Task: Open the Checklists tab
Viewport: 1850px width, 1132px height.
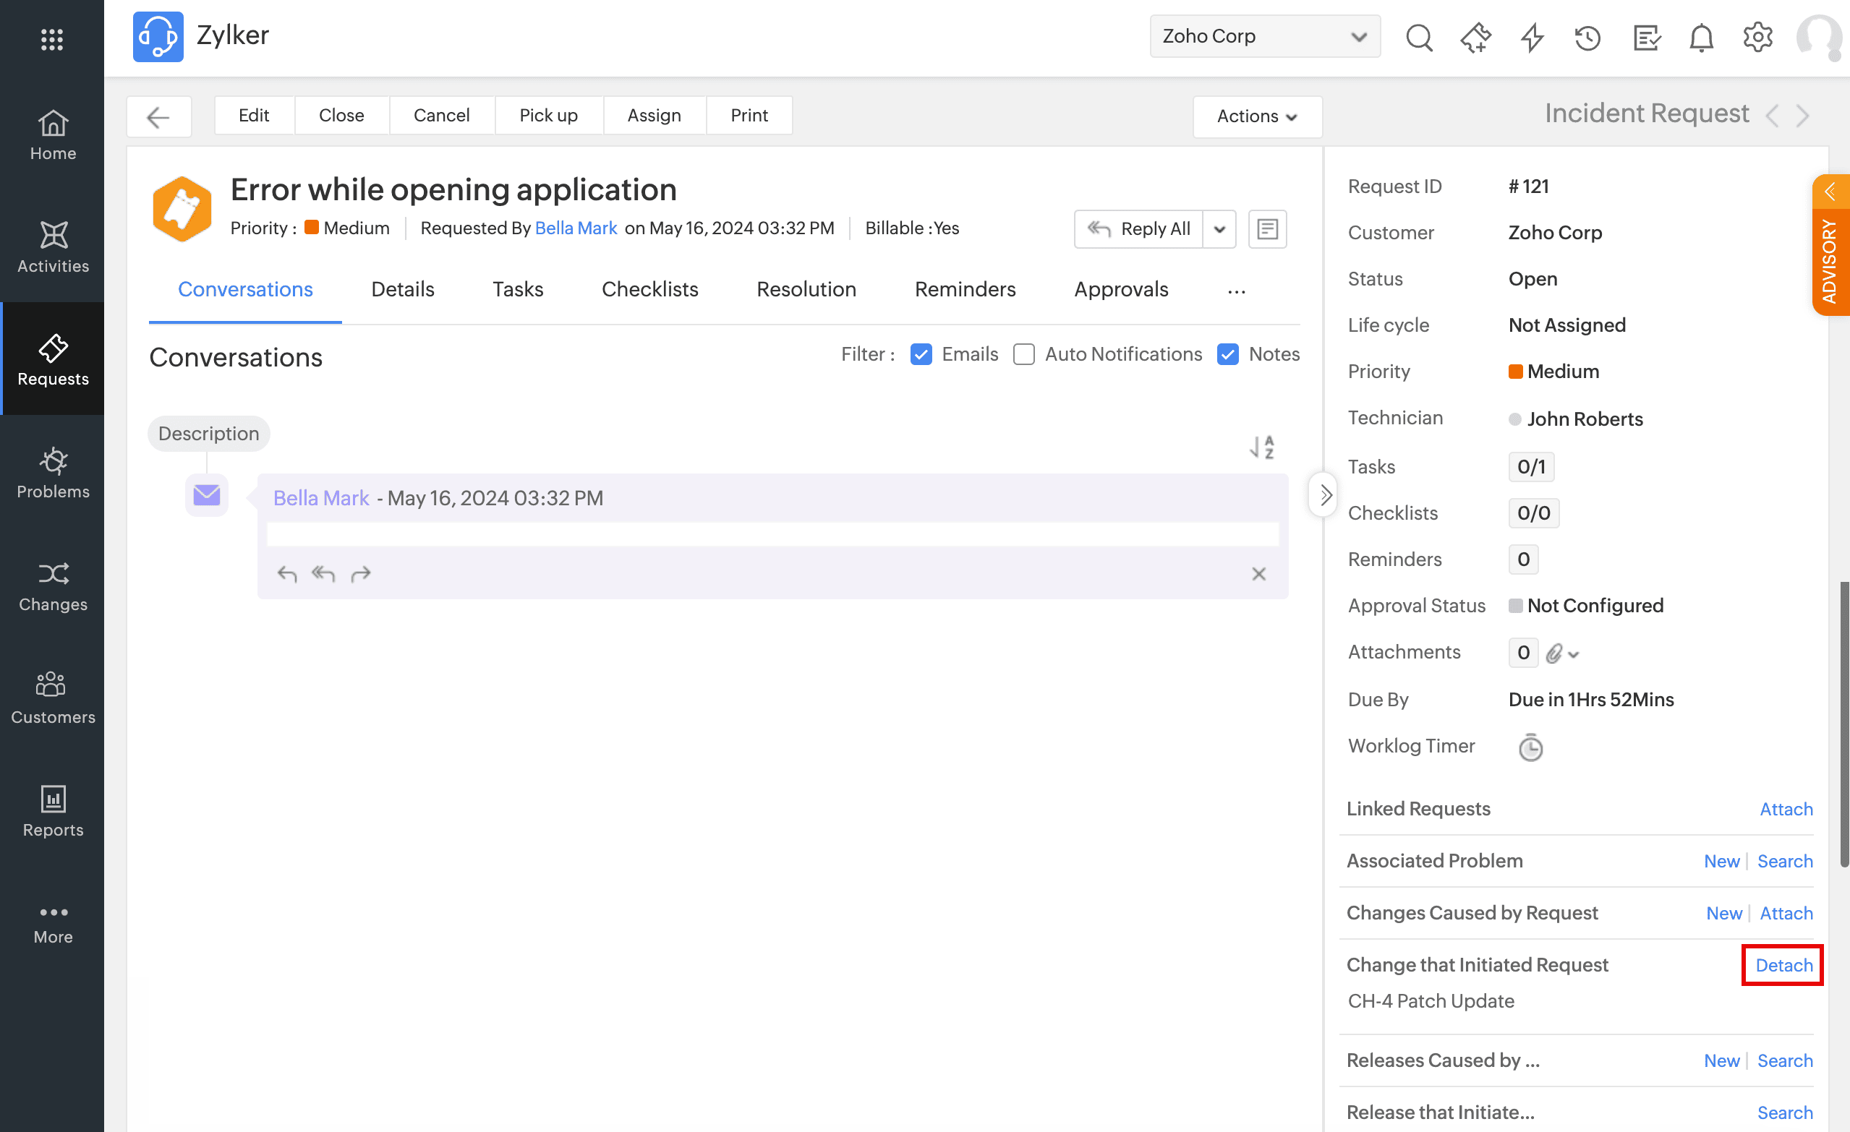Action: (649, 290)
